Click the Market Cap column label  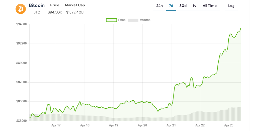coord(75,5)
